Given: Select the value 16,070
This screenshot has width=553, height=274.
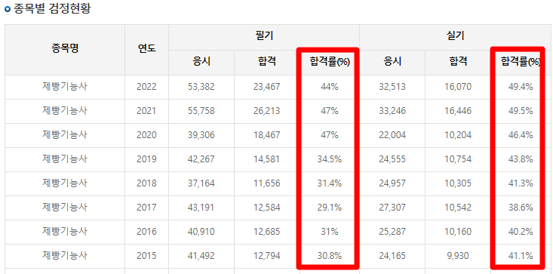Looking at the screenshot, I should pos(458,87).
